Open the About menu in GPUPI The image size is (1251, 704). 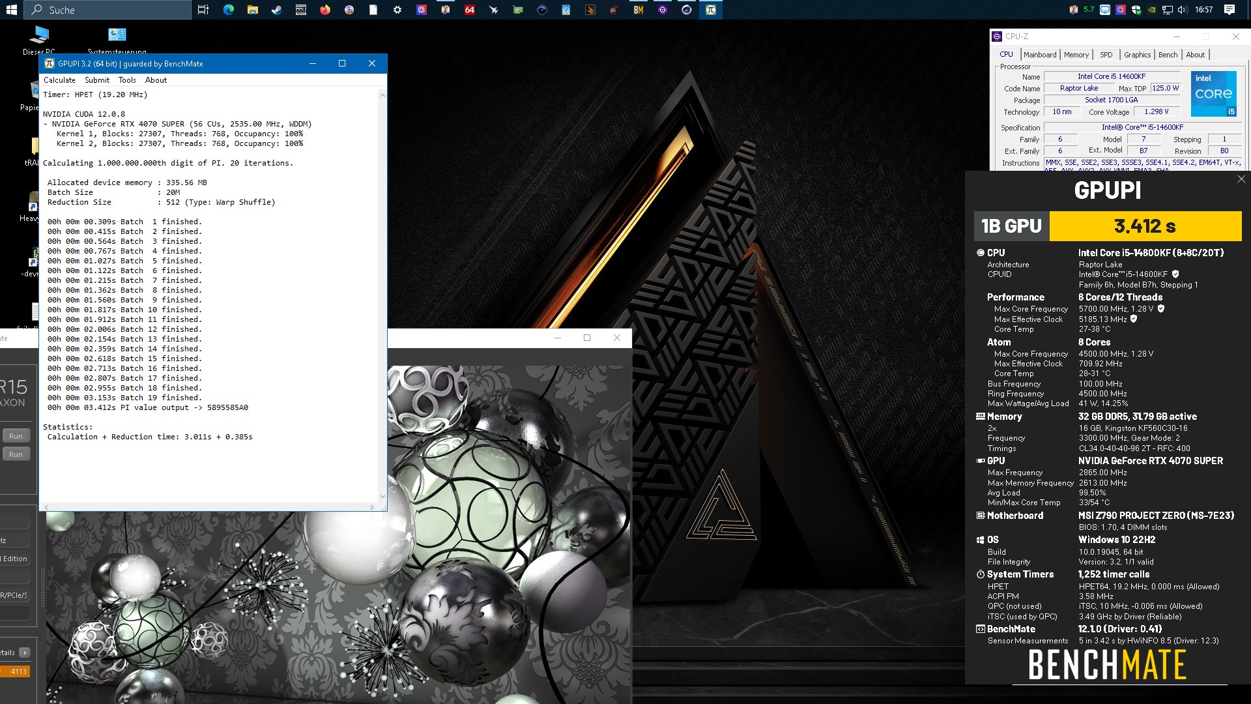point(156,80)
